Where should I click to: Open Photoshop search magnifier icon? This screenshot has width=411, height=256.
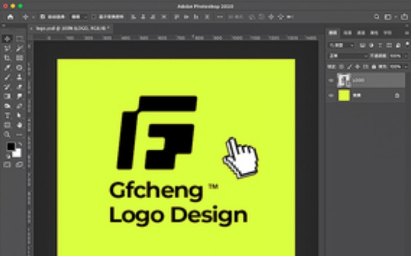coord(377,17)
